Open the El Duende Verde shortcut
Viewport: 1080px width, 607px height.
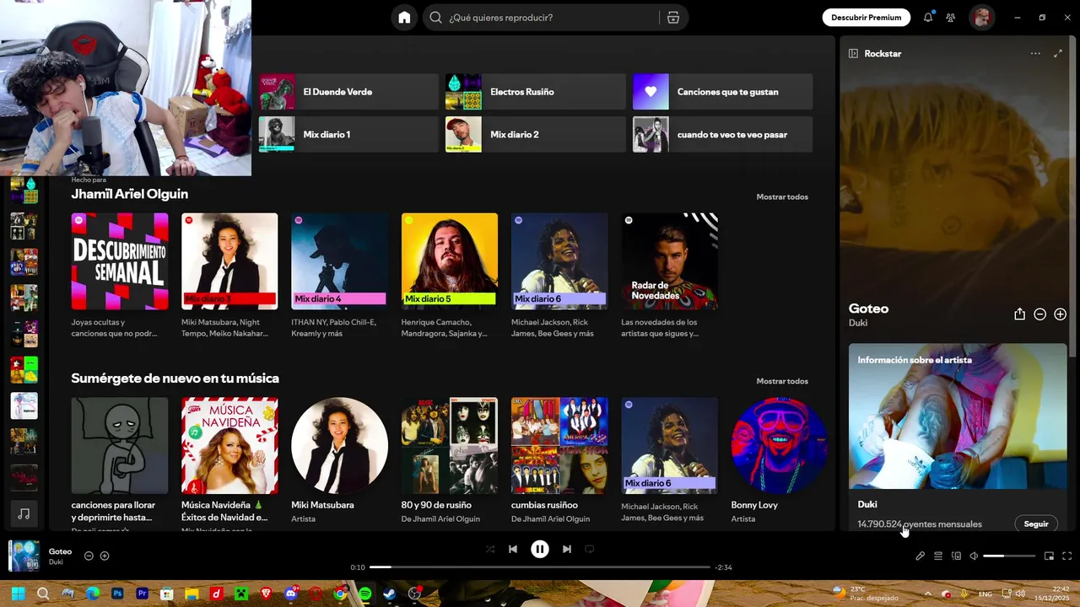(x=348, y=92)
